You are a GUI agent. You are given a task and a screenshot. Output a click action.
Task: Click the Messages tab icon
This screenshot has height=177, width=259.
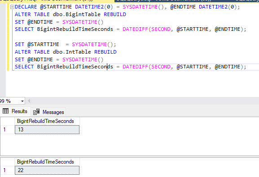[x=36, y=112]
